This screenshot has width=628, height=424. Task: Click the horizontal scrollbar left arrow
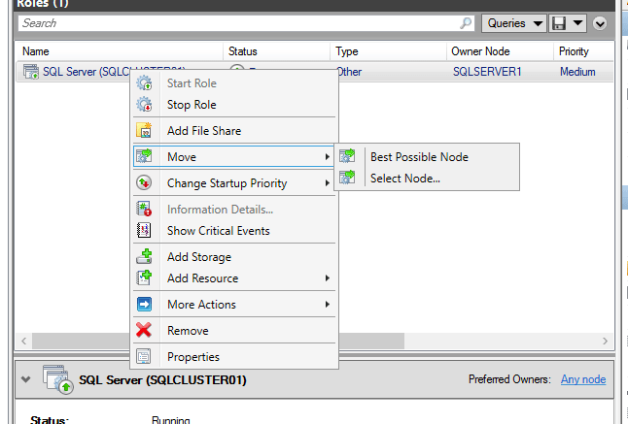pos(23,341)
